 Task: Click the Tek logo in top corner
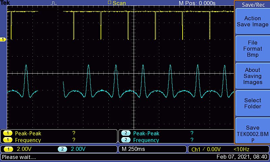5,3
